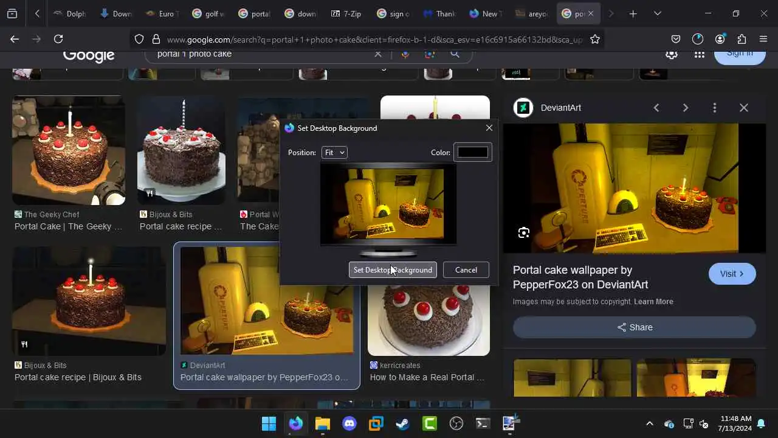Bookmark this page with the star icon
778x438 pixels.
point(595,39)
